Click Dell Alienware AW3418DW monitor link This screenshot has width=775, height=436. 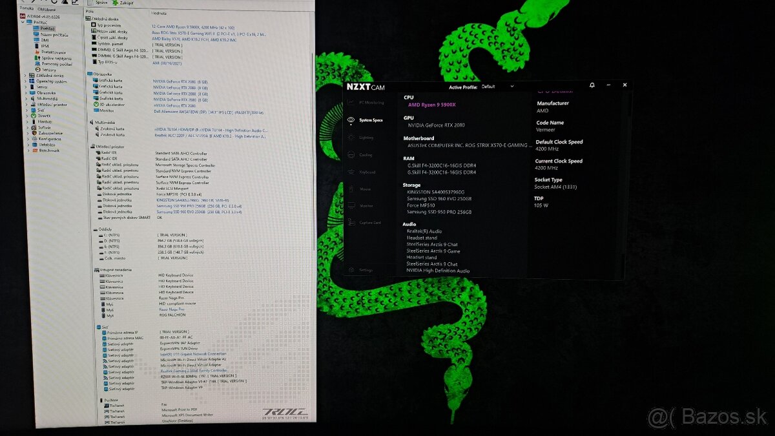(208, 111)
